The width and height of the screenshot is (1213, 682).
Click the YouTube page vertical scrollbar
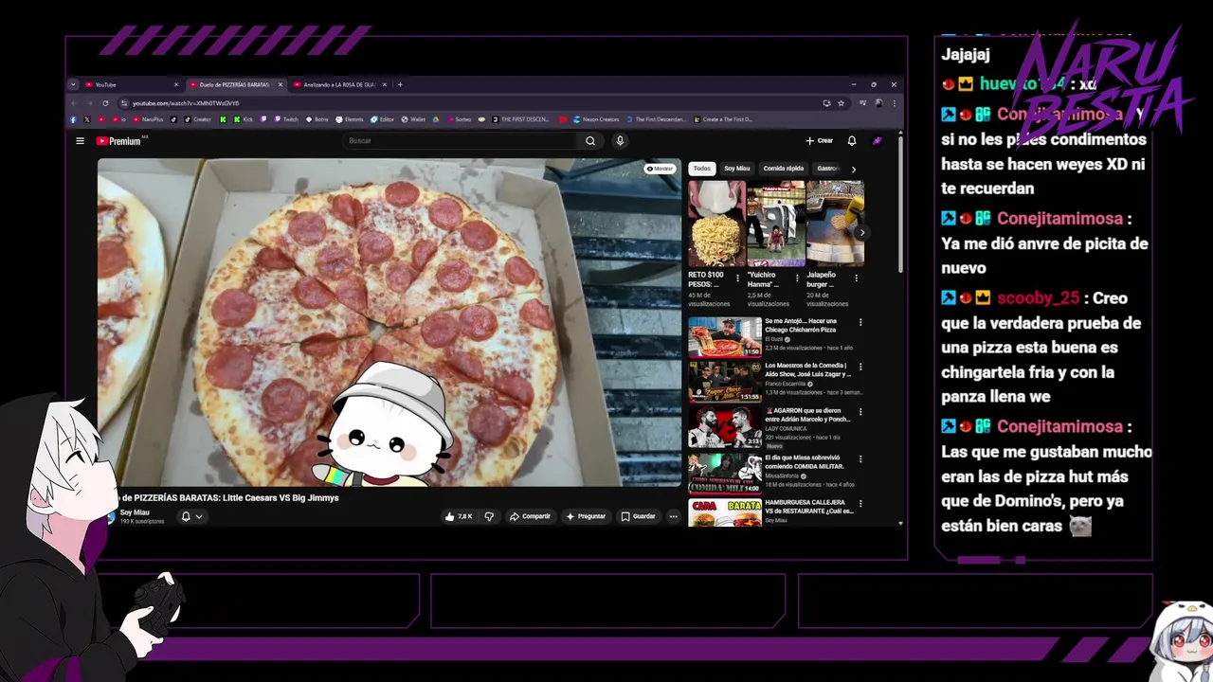(900, 204)
